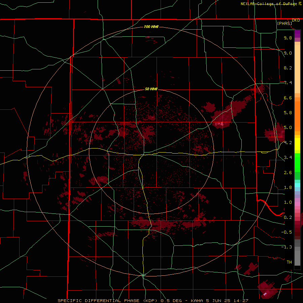Screen dimensions: 303x303
Task: Click the 3.4 value on the scale
Action: (288, 158)
